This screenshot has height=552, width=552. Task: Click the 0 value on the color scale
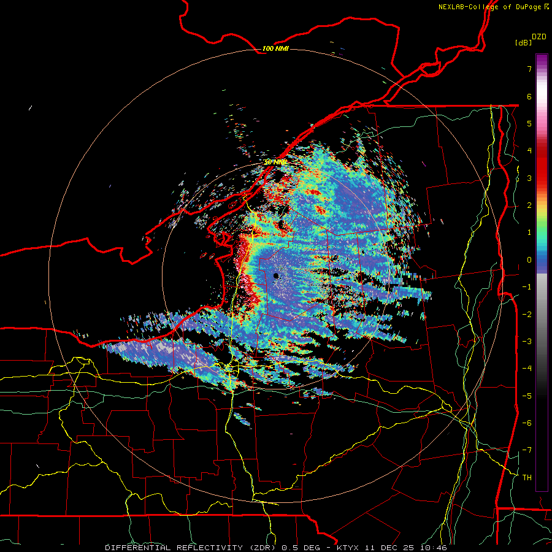click(x=529, y=260)
